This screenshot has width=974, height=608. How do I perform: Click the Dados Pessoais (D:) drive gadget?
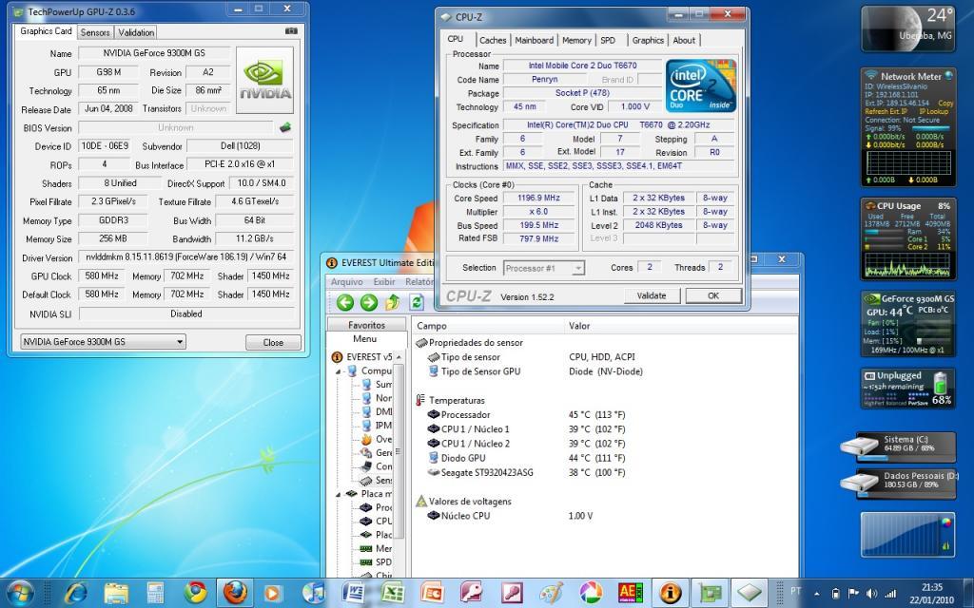(898, 484)
